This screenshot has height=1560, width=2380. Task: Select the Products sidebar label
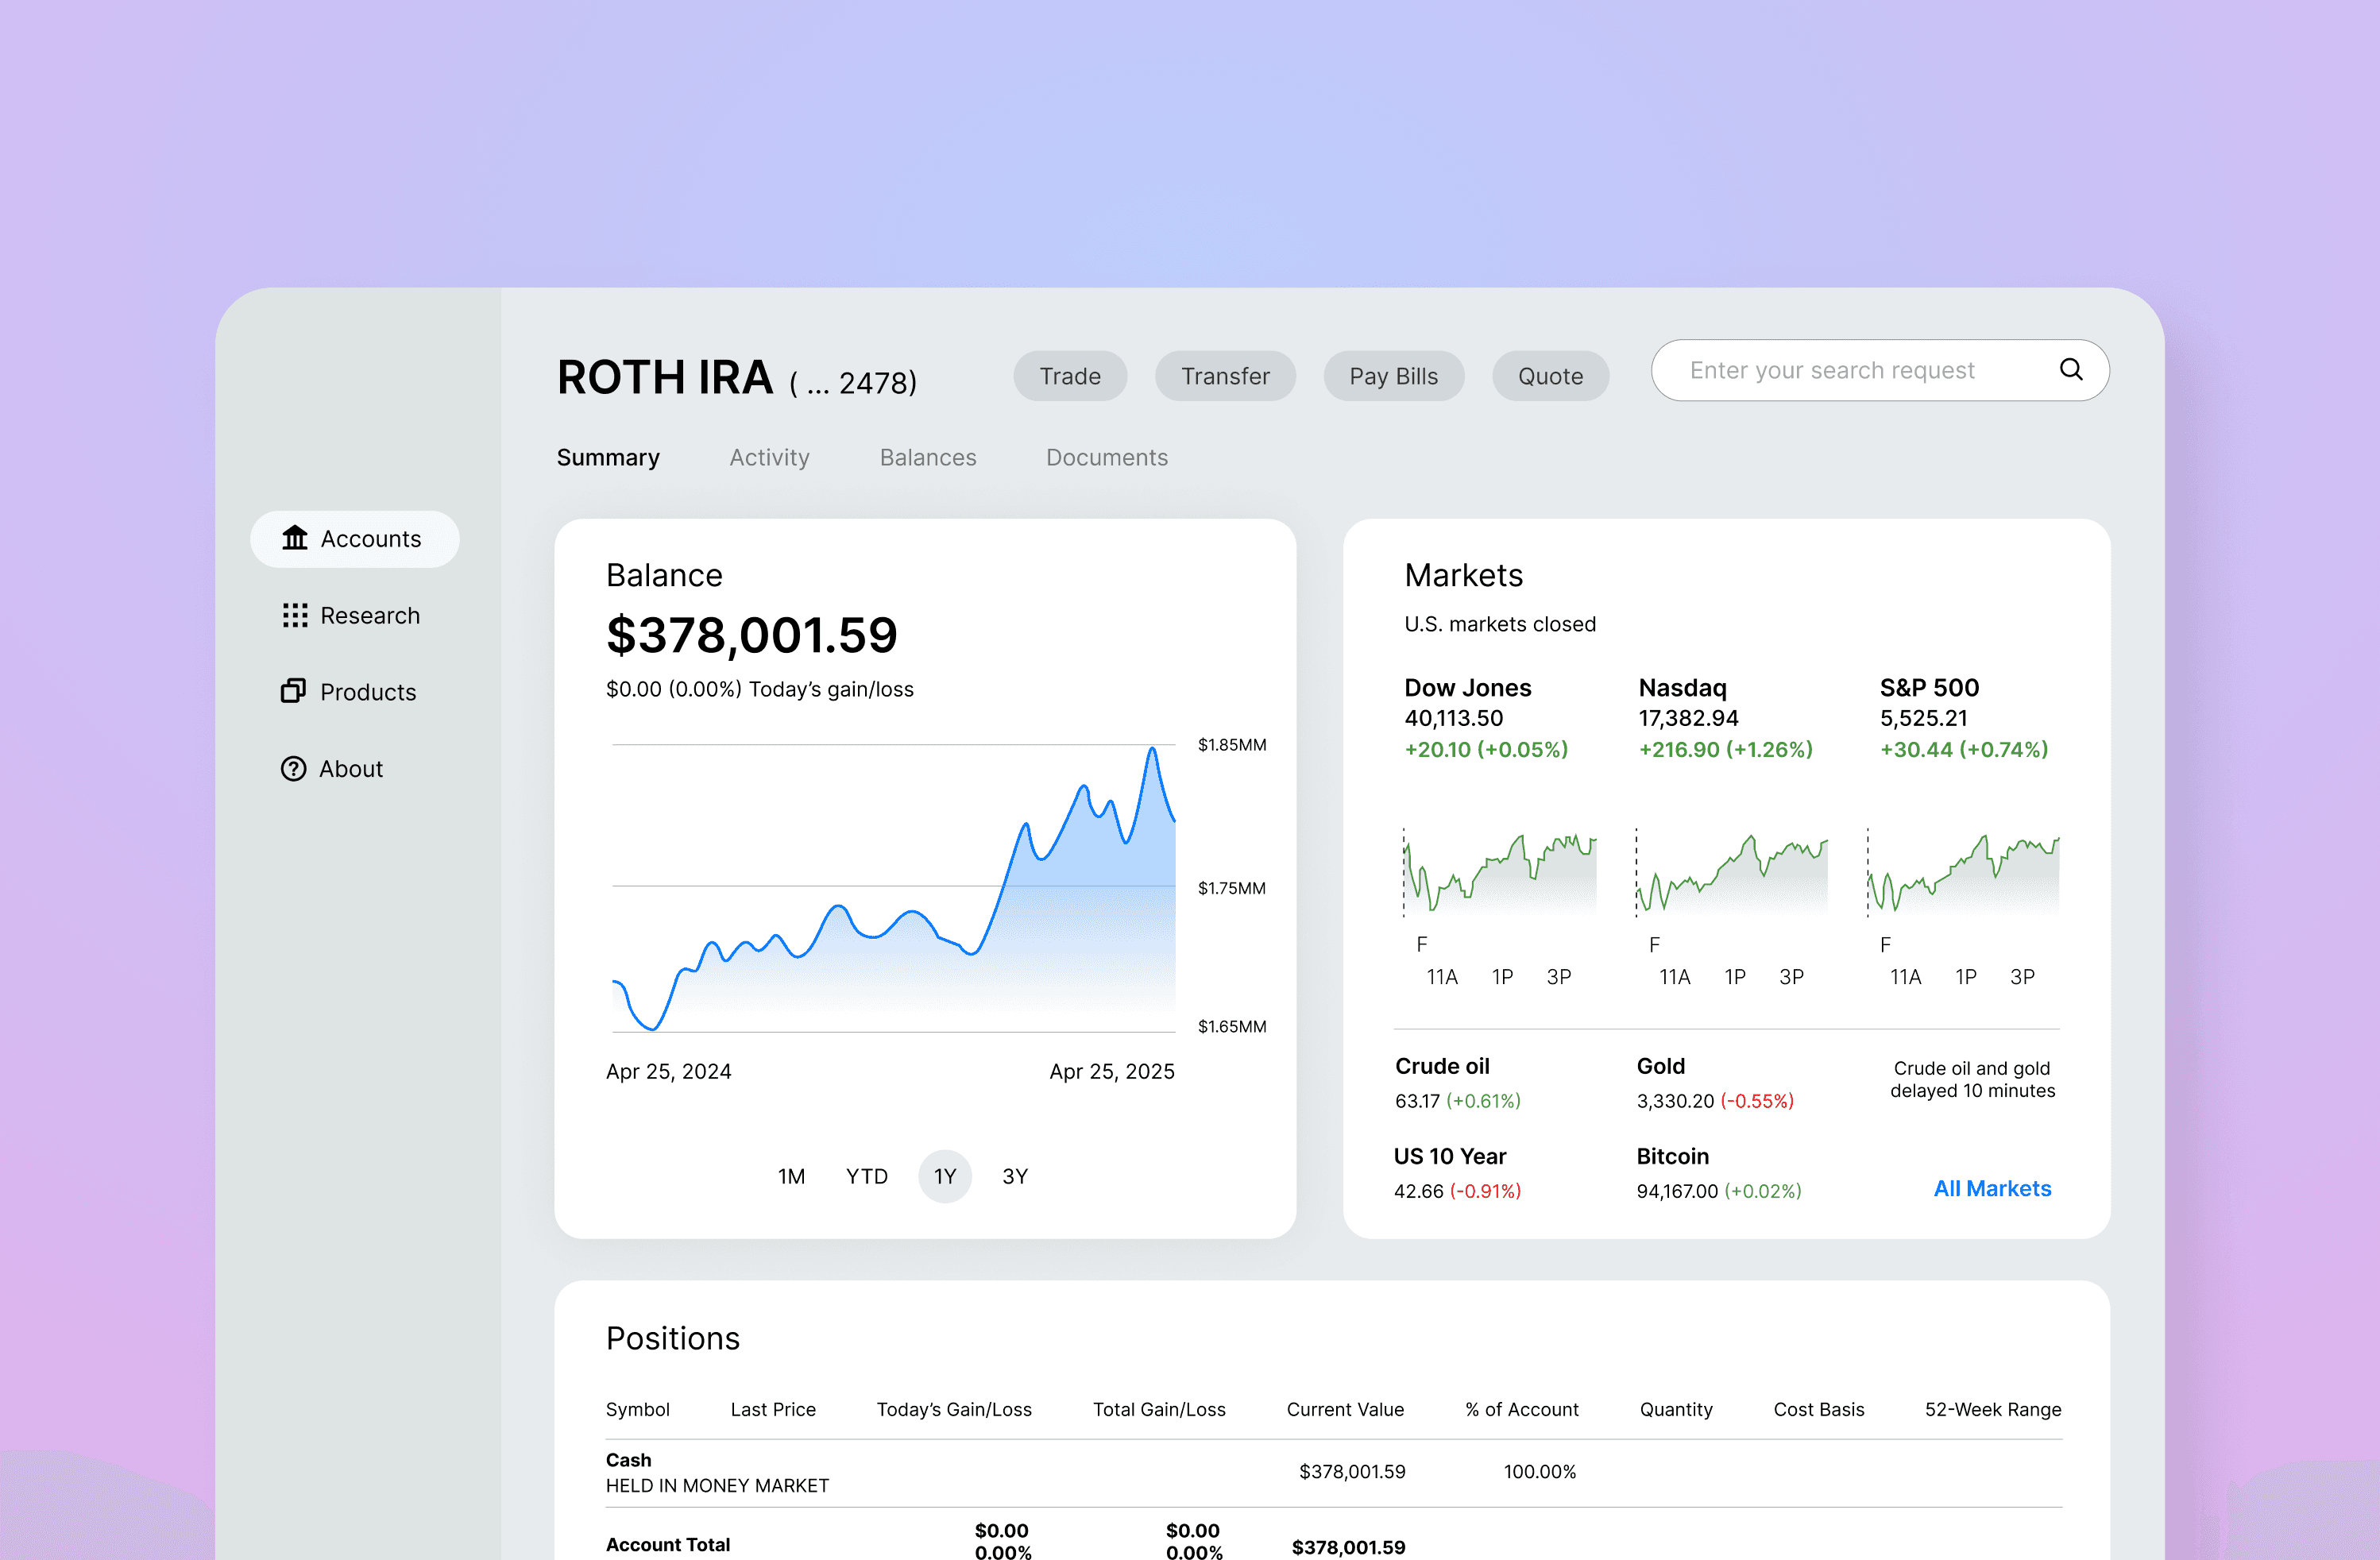coord(368,692)
